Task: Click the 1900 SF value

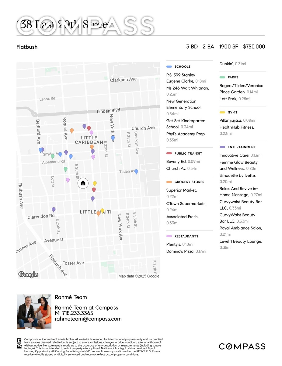Action: (229, 47)
